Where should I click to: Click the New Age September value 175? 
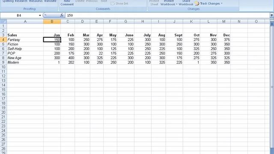coord(174,58)
